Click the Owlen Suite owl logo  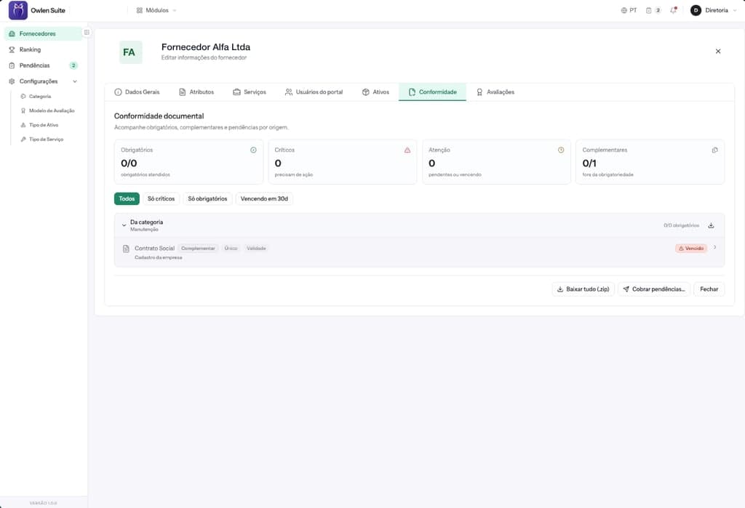[18, 10]
